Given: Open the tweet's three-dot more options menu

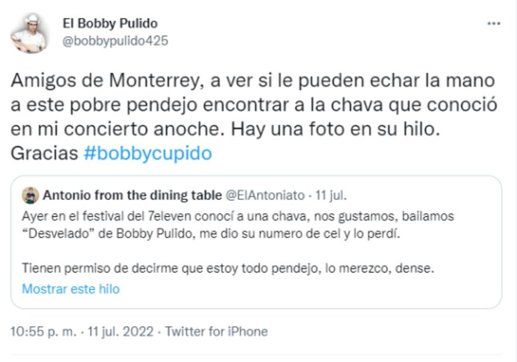Looking at the screenshot, I should tap(494, 24).
